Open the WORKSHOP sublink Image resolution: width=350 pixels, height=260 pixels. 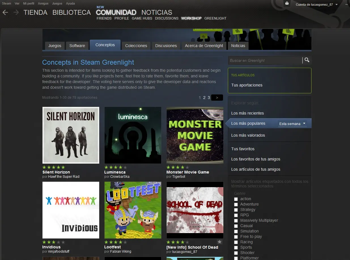(192, 18)
